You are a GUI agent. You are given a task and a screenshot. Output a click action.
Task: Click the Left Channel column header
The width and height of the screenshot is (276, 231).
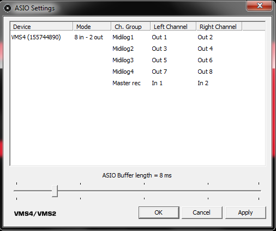(x=173, y=27)
